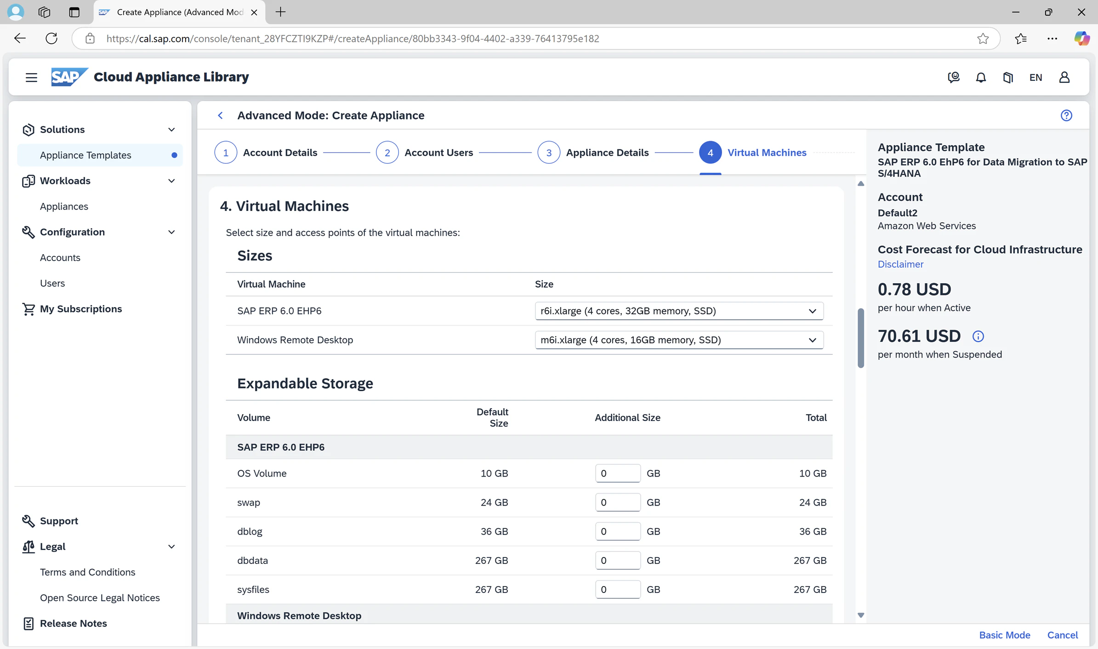
Task: Open My Subscriptions
Action: (x=81, y=309)
